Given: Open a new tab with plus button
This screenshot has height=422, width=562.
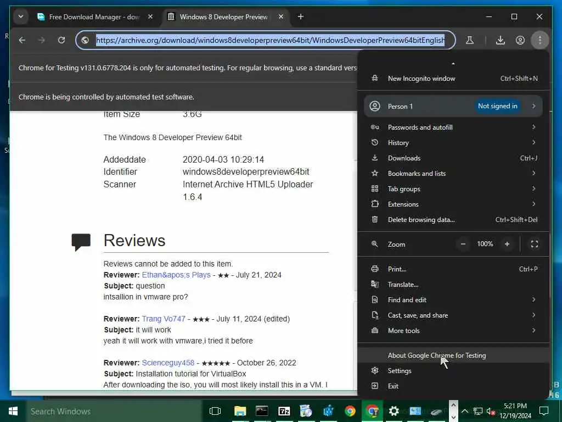Looking at the screenshot, I should [301, 17].
